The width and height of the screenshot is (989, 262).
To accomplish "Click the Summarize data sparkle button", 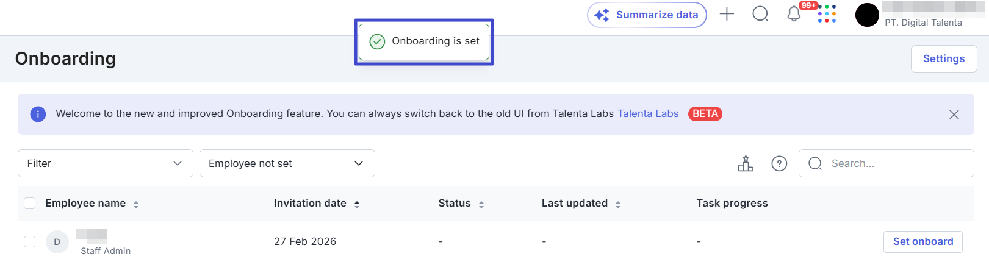I will (647, 15).
